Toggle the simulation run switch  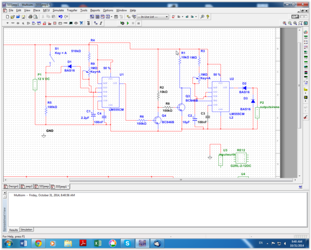pos(295,17)
